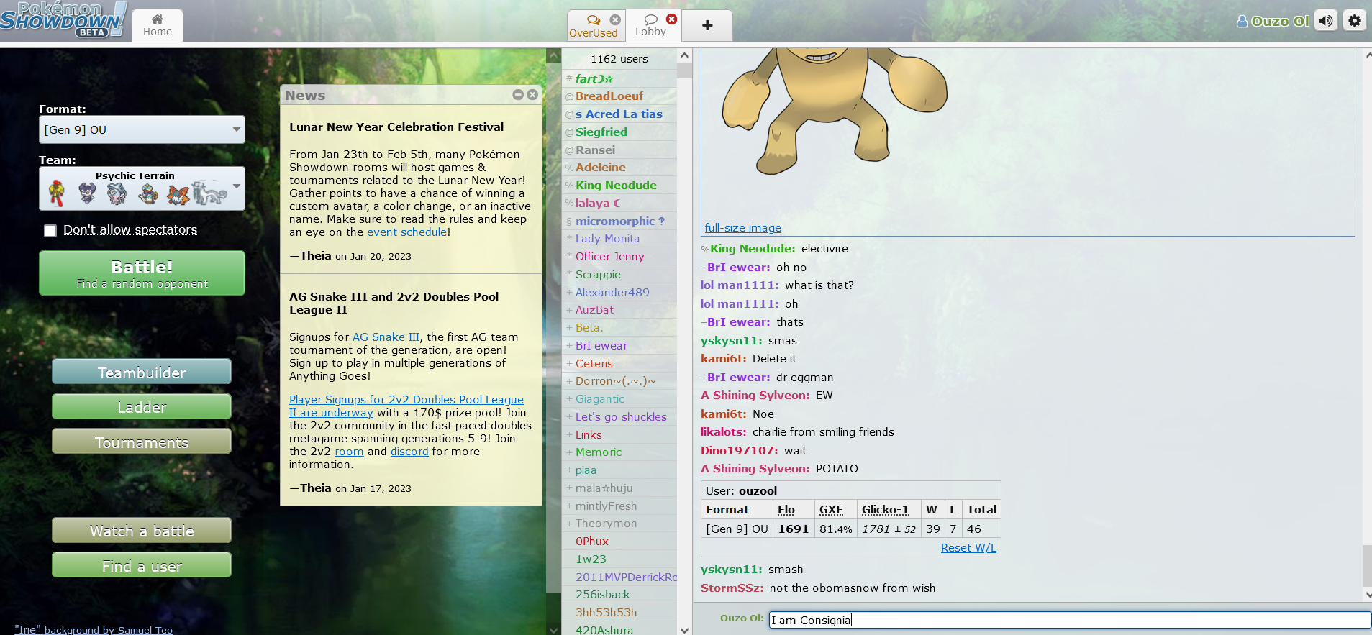Select user Siegfried in the user list
This screenshot has height=635, width=1372.
click(619, 132)
